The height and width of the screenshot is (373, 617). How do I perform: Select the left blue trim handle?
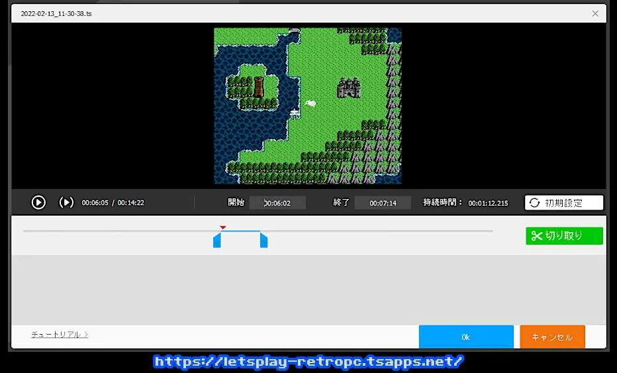pos(217,240)
